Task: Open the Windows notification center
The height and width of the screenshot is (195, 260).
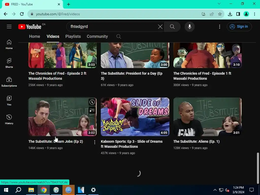Action: click(x=252, y=190)
